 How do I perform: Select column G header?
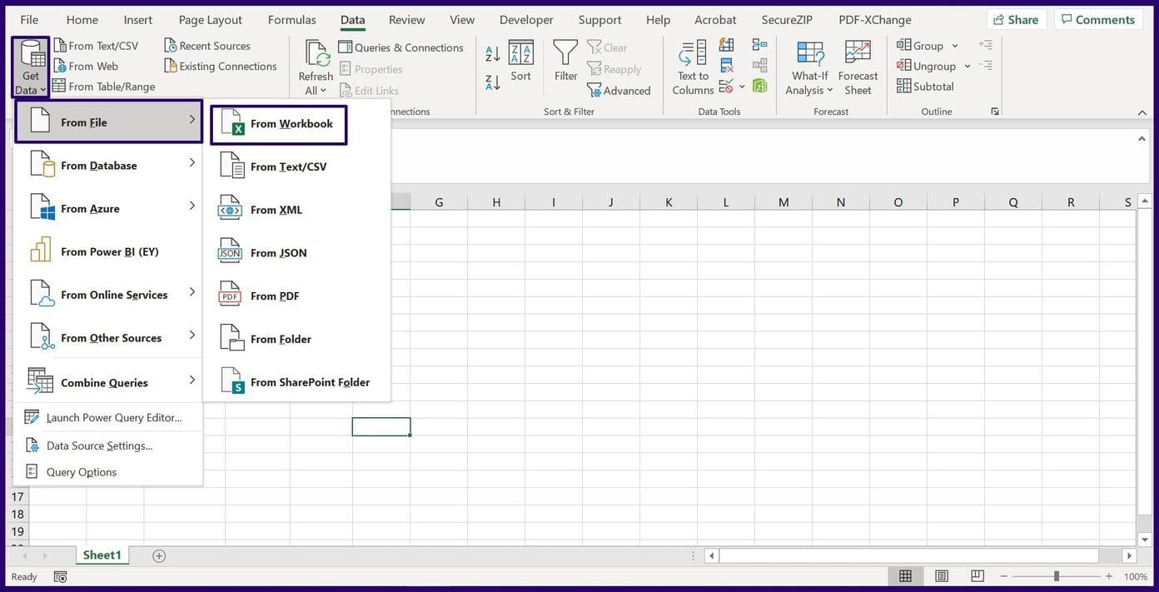click(x=439, y=201)
